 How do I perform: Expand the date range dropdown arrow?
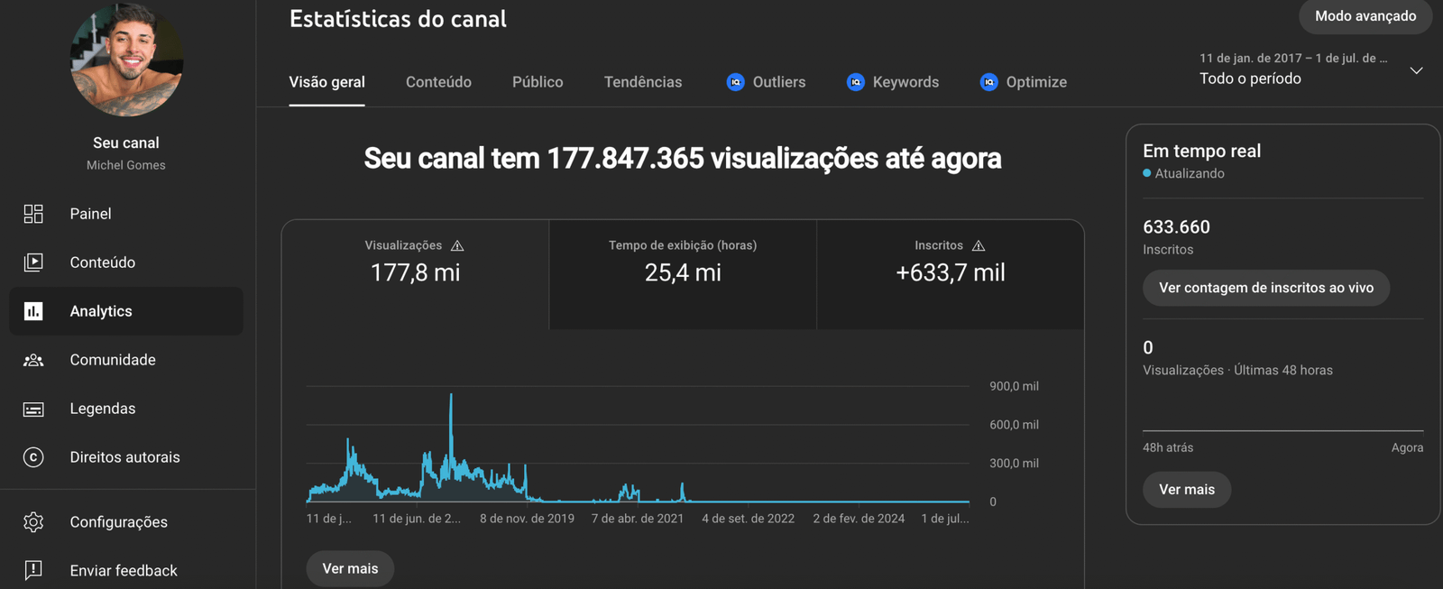pos(1416,70)
